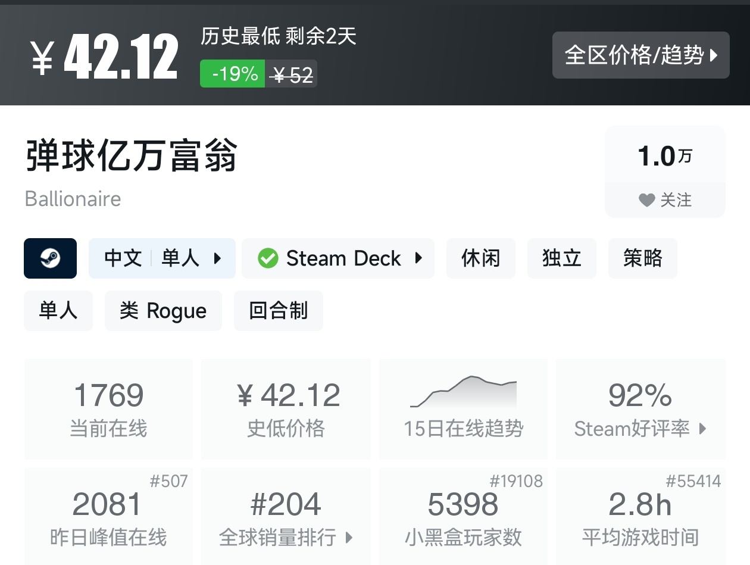
Task: Open the 全球销量排行 ranking arrow
Action: pos(349,538)
